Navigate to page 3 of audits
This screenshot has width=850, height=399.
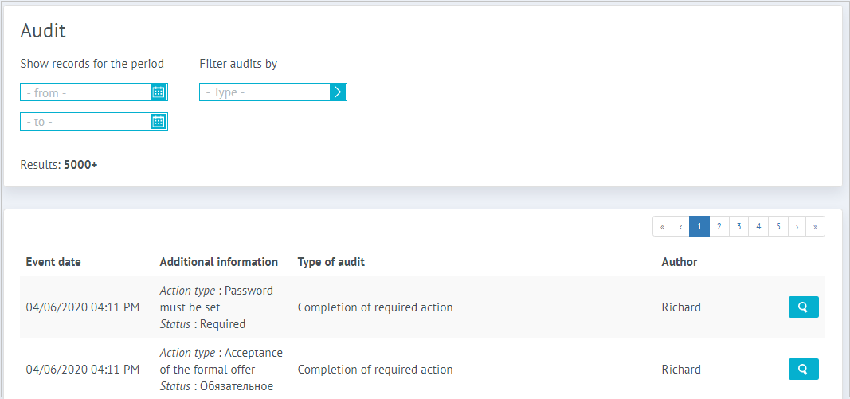click(x=739, y=227)
